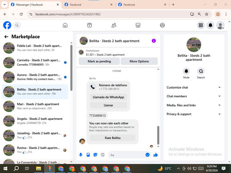Open the Windows Start menu
The height and width of the screenshot is (173, 231).
tap(6, 169)
